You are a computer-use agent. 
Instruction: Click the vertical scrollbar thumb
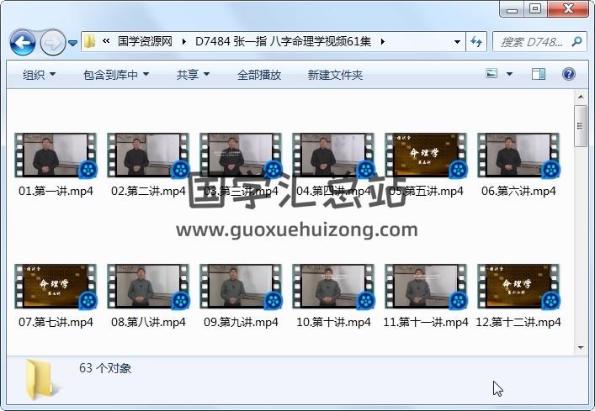click(x=581, y=126)
